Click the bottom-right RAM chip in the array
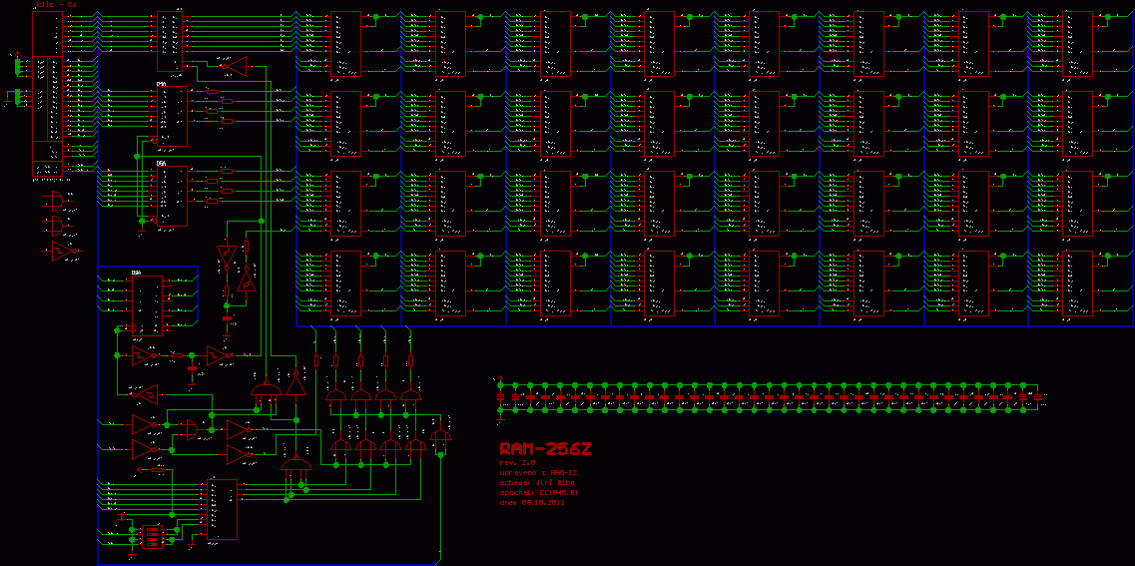Screen dimensions: 1135x566 click(1077, 283)
